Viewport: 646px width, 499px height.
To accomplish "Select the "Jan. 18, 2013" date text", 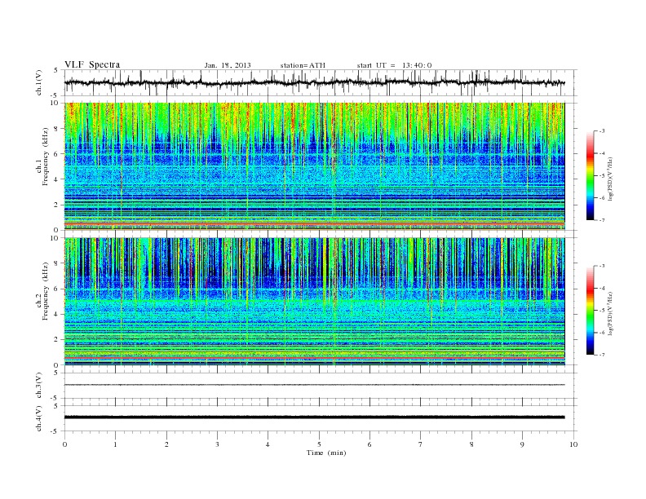I will pyautogui.click(x=228, y=65).
